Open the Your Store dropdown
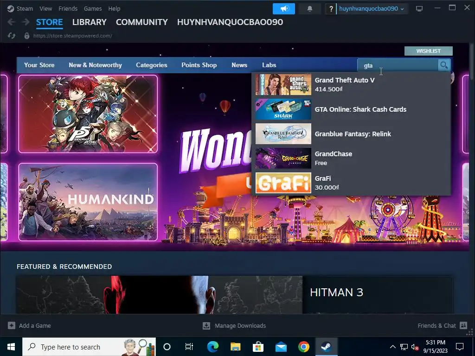This screenshot has width=475, height=356. pos(39,65)
